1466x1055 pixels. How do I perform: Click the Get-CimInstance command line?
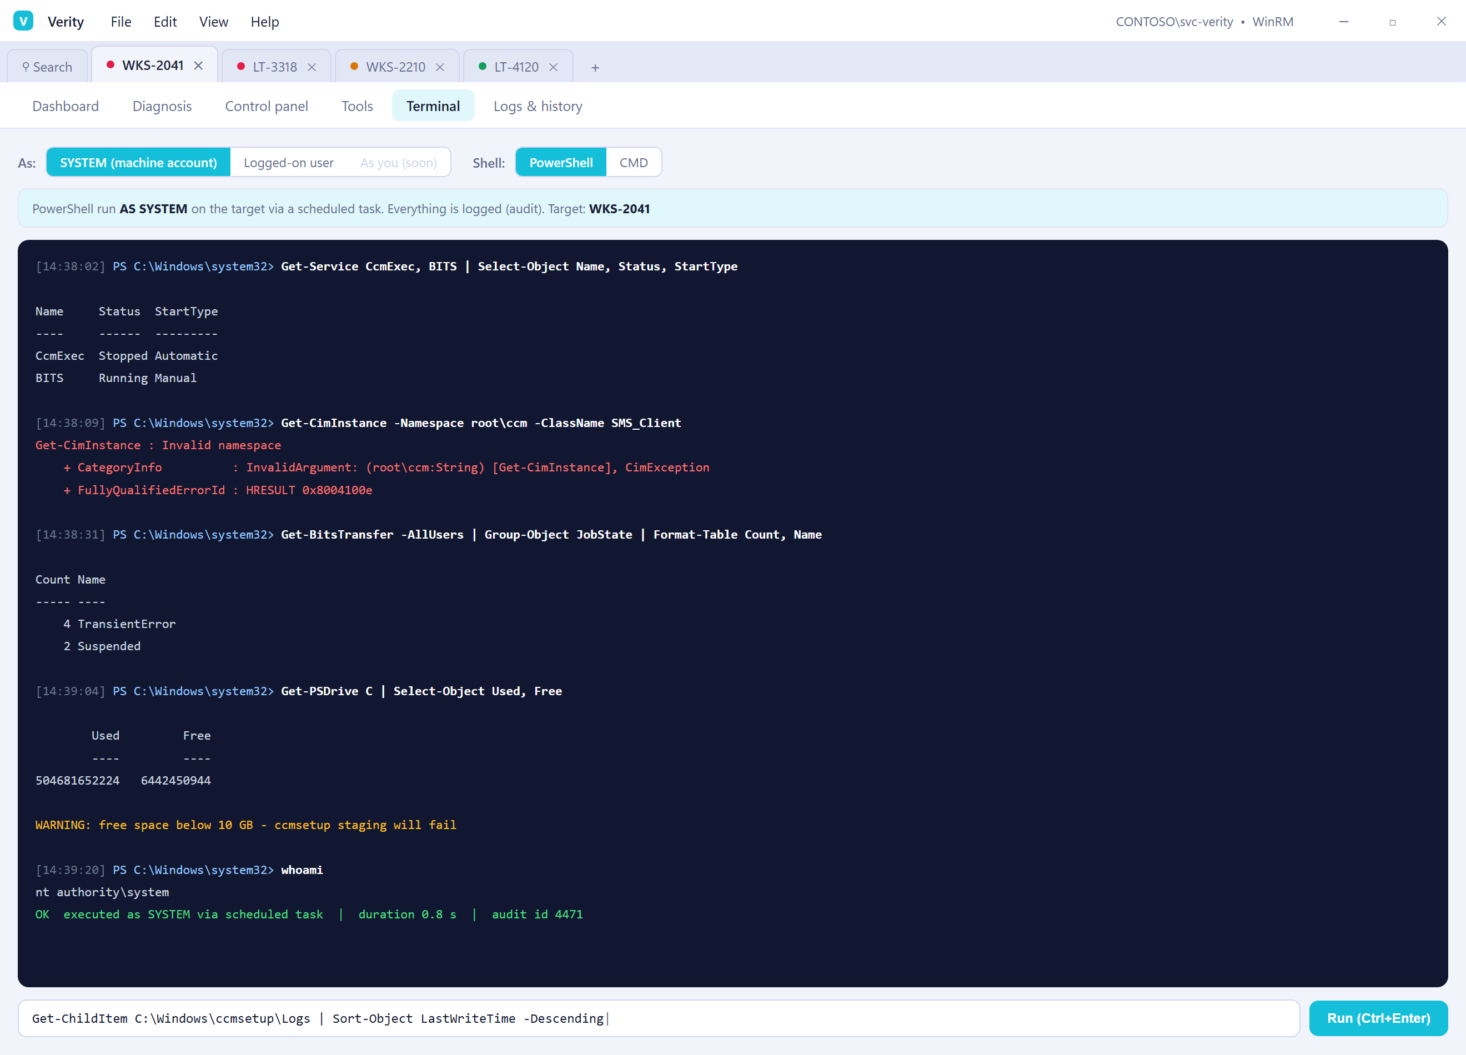358,423
